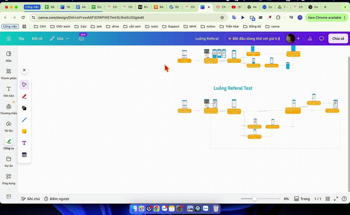
Task: Open the Thành phần elements panel
Action: pos(8,74)
